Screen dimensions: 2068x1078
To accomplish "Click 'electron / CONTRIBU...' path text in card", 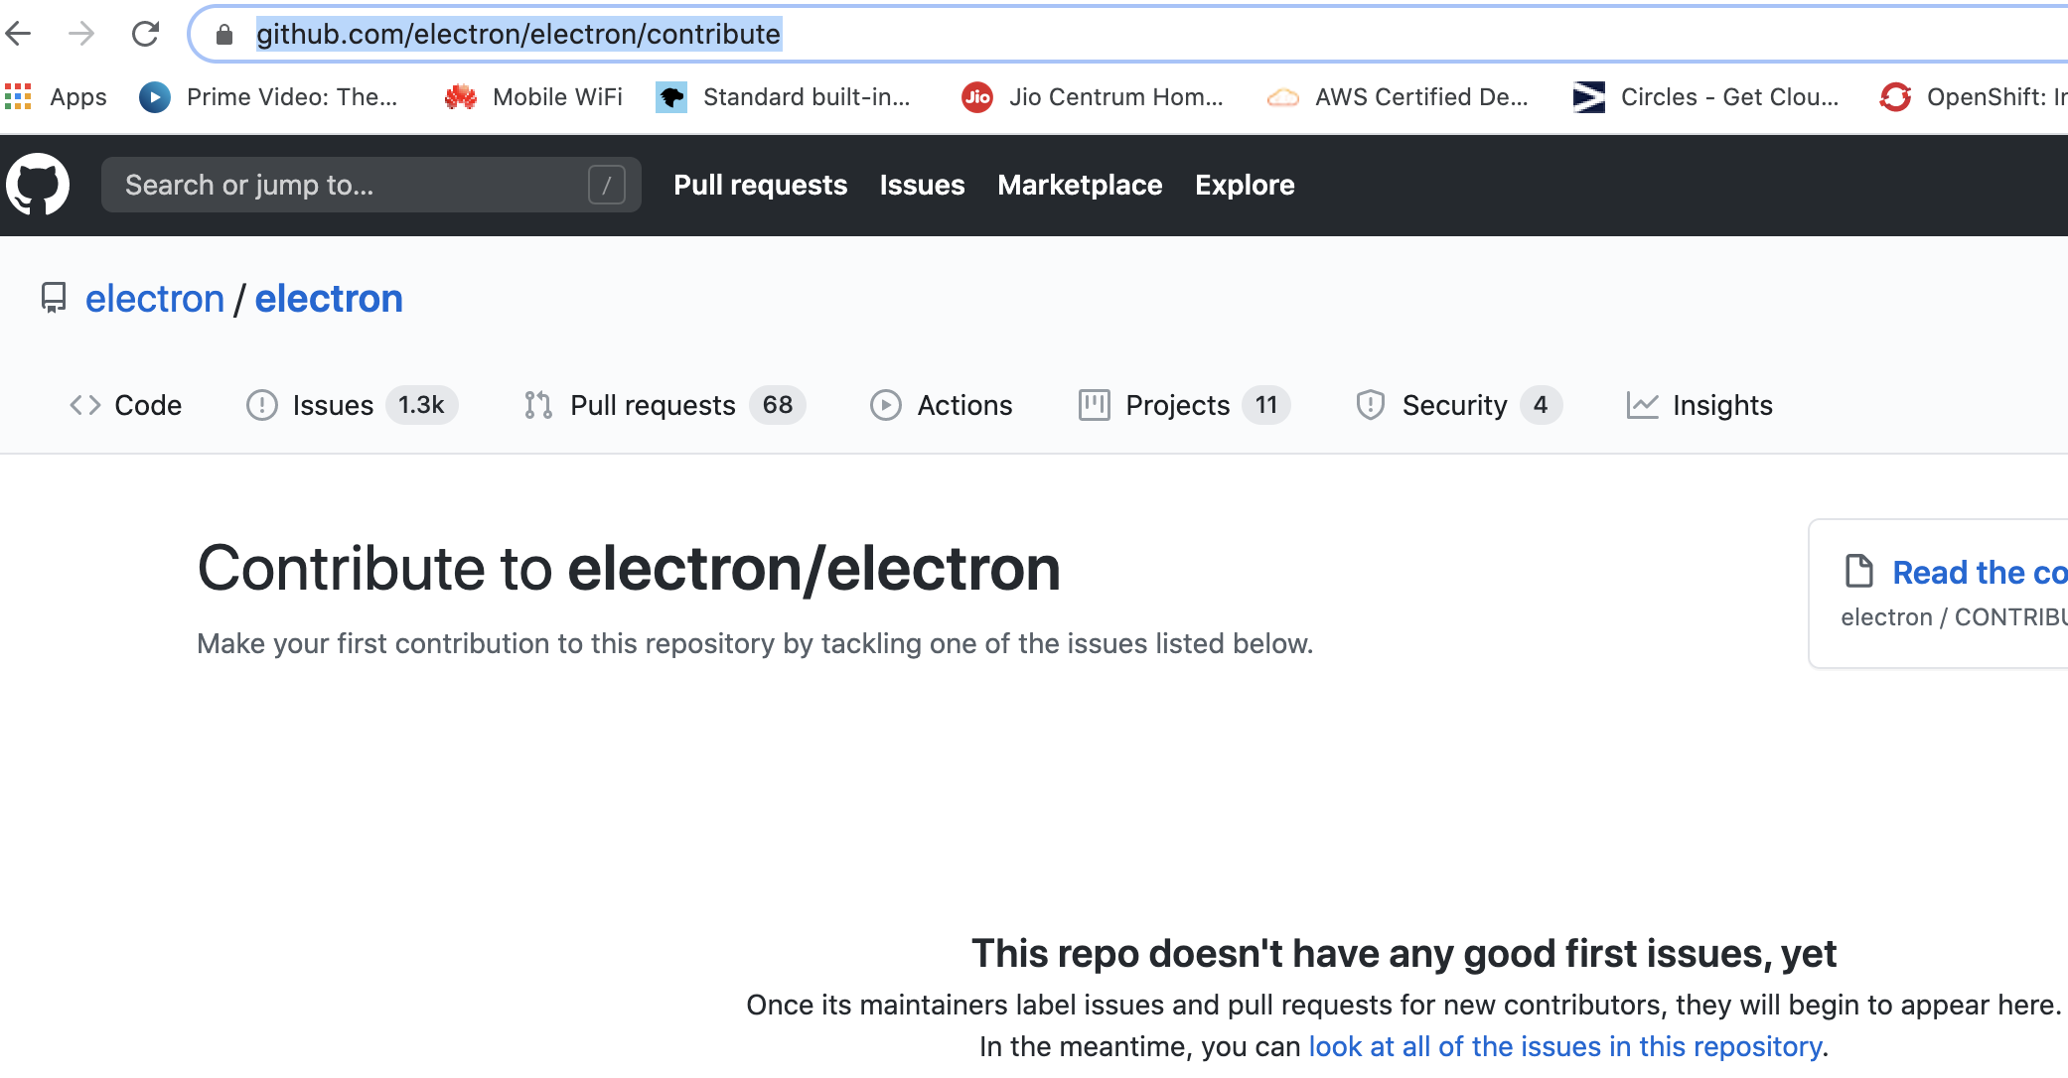I will (1954, 617).
